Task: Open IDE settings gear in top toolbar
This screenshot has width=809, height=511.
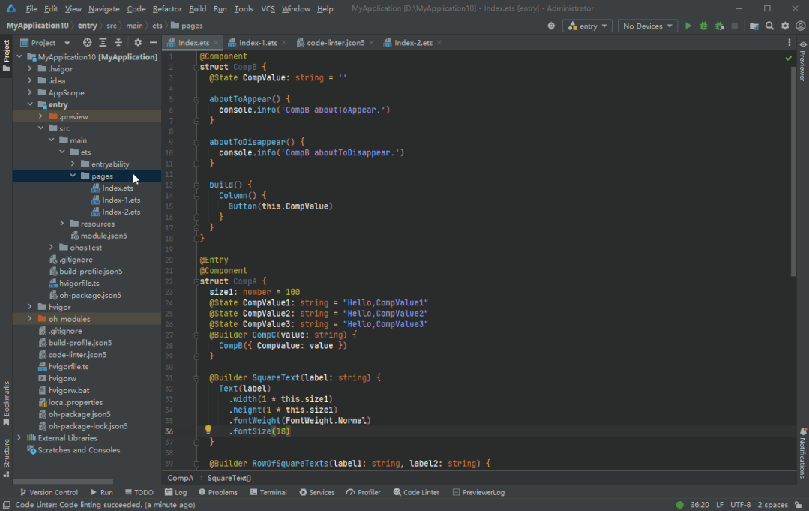Action: [x=785, y=26]
